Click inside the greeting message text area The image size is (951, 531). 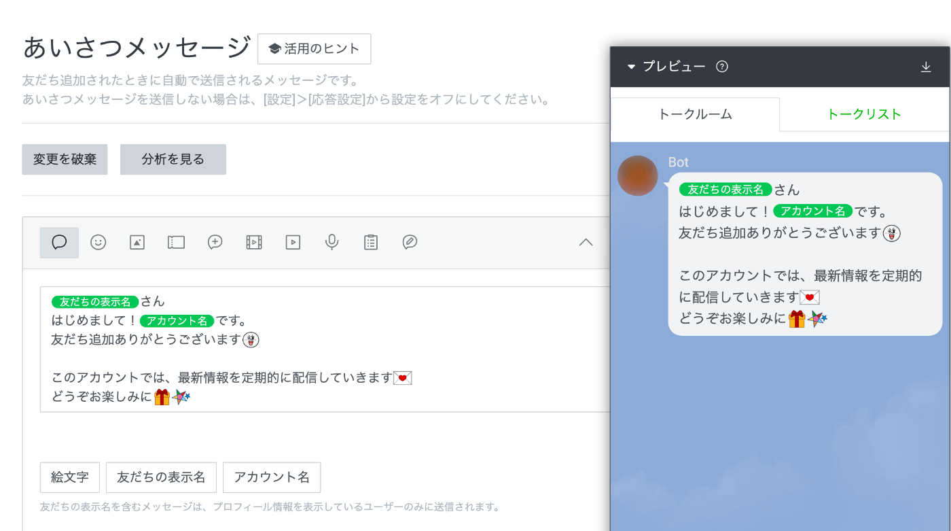tap(325, 349)
